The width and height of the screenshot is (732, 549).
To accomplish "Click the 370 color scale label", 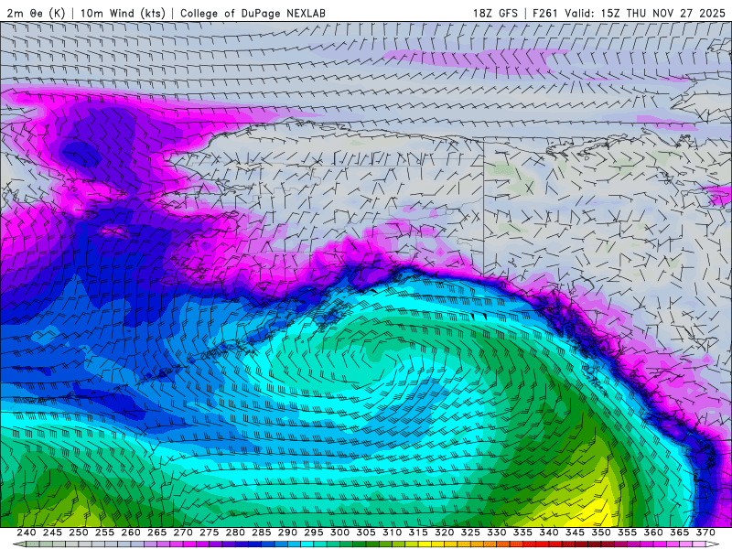I will click(x=705, y=533).
